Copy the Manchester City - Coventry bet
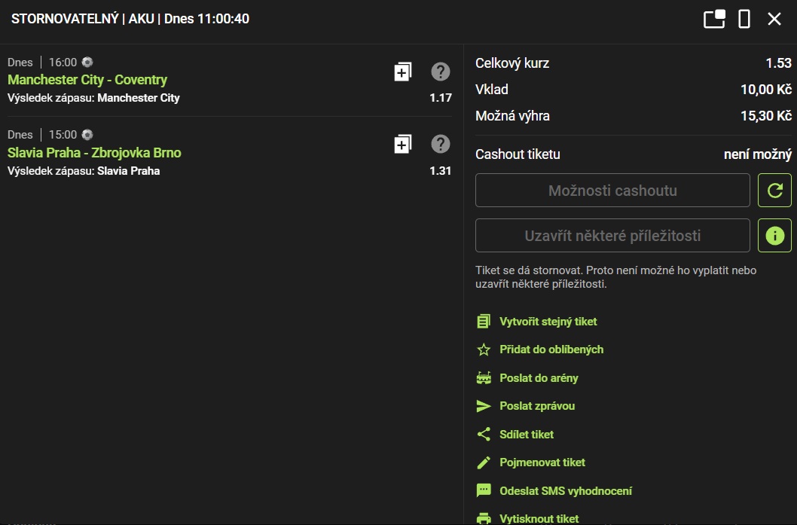 tap(402, 72)
